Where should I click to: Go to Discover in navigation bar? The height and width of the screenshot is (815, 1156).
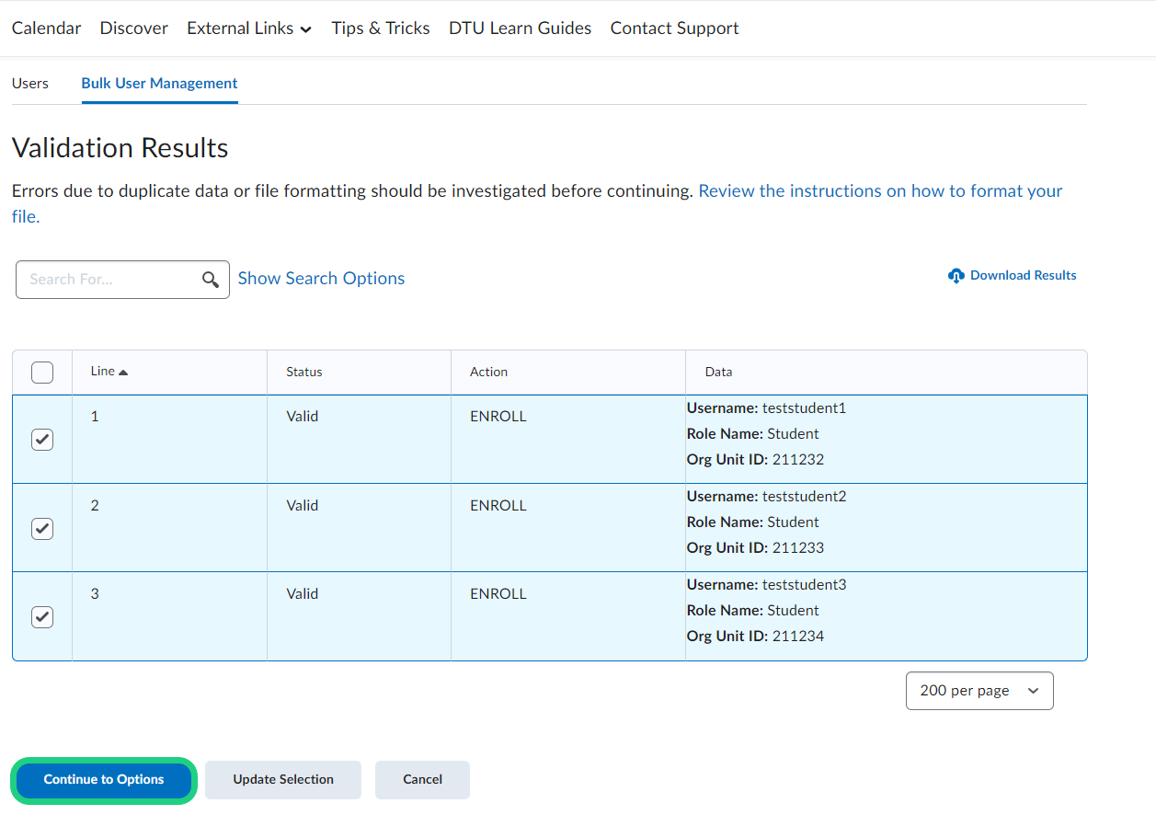tap(134, 29)
